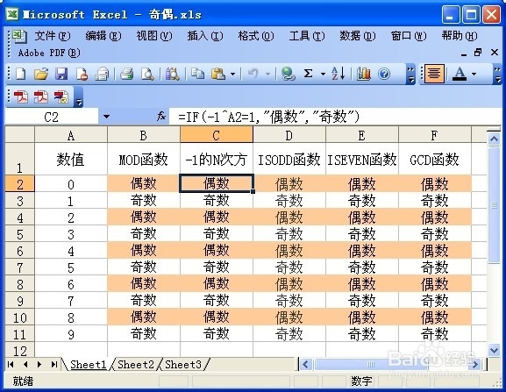Screen dimensions: 506x392
Task: Restore the workbook window button
Action: pyautogui.click(x=478, y=53)
